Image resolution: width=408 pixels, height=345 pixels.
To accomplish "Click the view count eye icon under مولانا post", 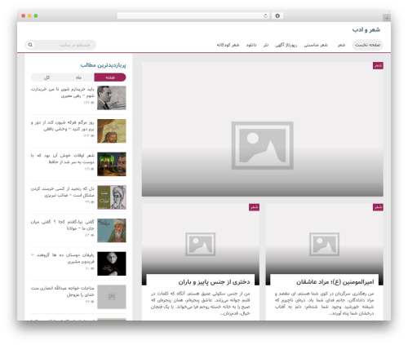I will [92, 236].
